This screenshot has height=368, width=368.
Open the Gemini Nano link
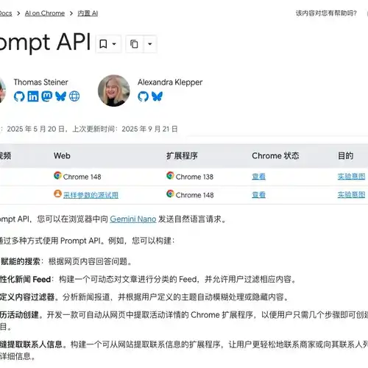pos(133,219)
